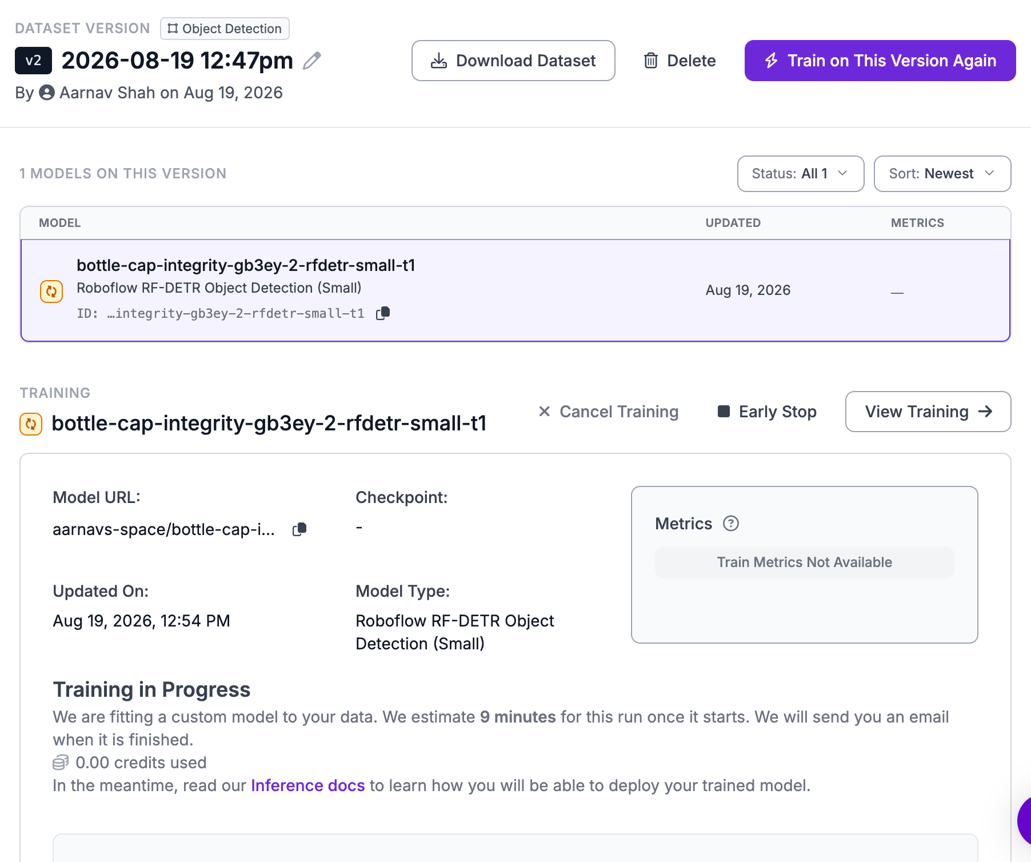
Task: Click the credits coin icon
Action: click(61, 763)
